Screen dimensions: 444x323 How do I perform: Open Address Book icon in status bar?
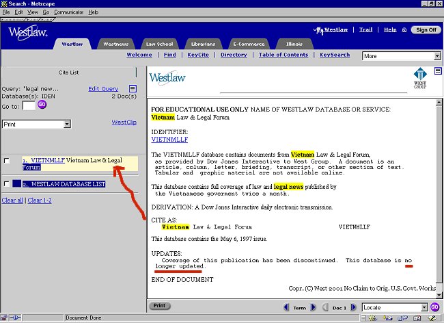click(417, 318)
